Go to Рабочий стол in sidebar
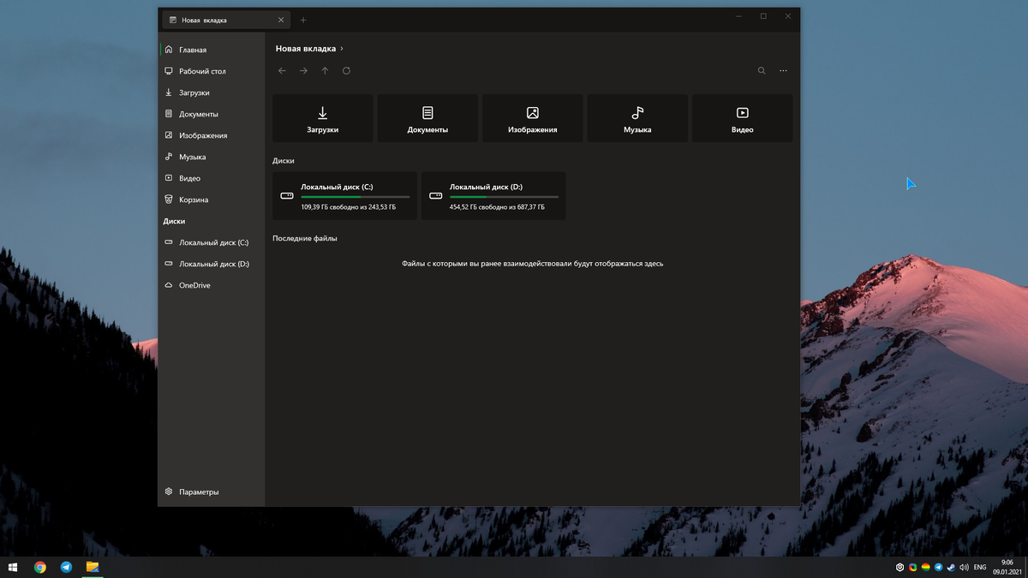The height and width of the screenshot is (578, 1028). pos(212,71)
